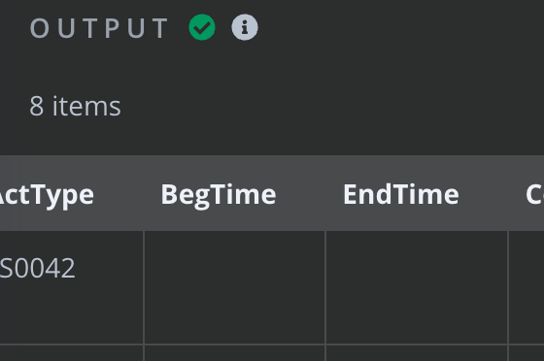Click the row border beneath the S0042 row
The width and height of the screenshot is (544, 361).
click(x=272, y=345)
